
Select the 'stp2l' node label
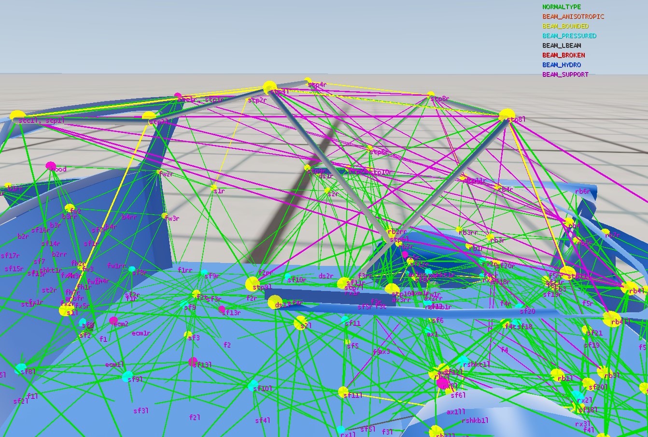159,122
